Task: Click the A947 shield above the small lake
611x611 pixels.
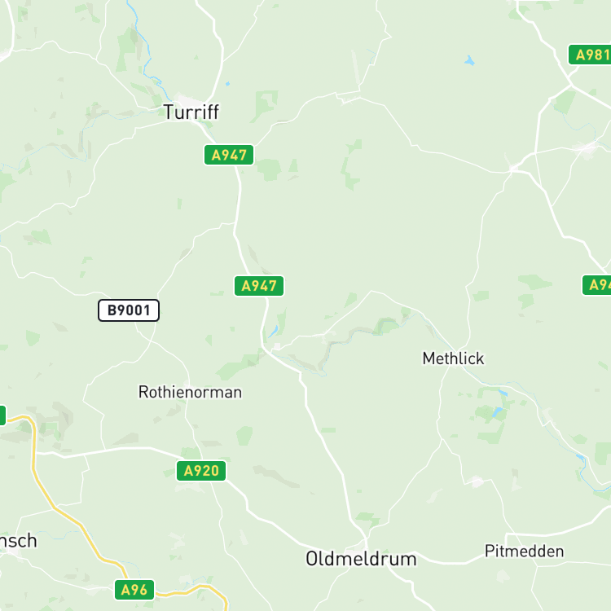Action: [259, 286]
